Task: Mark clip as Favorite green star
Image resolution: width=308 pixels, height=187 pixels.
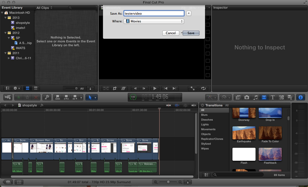Action: point(18,97)
